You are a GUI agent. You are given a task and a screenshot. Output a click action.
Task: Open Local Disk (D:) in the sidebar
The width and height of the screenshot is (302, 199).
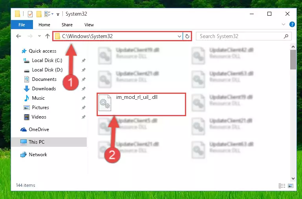pyautogui.click(x=47, y=70)
